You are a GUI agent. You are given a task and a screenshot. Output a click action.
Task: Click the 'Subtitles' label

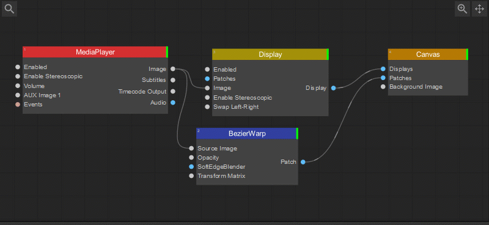154,80
